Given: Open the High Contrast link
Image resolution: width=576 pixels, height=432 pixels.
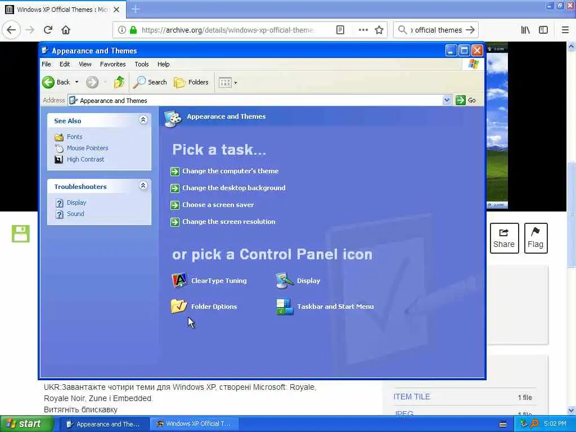Looking at the screenshot, I should coord(85,159).
